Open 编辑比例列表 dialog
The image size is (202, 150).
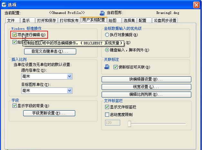pos(146,95)
